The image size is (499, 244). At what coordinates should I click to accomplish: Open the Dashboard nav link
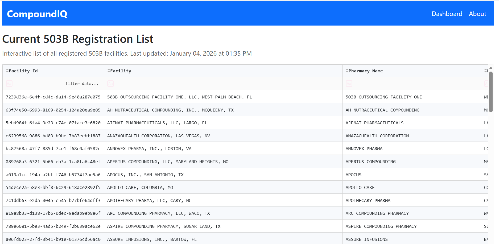coord(447,14)
